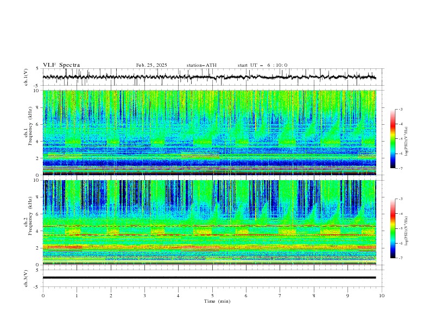This screenshot has width=430, height=332.
Task: Click the "8" kHz tick on ch.1 axis
Action: coord(38,107)
